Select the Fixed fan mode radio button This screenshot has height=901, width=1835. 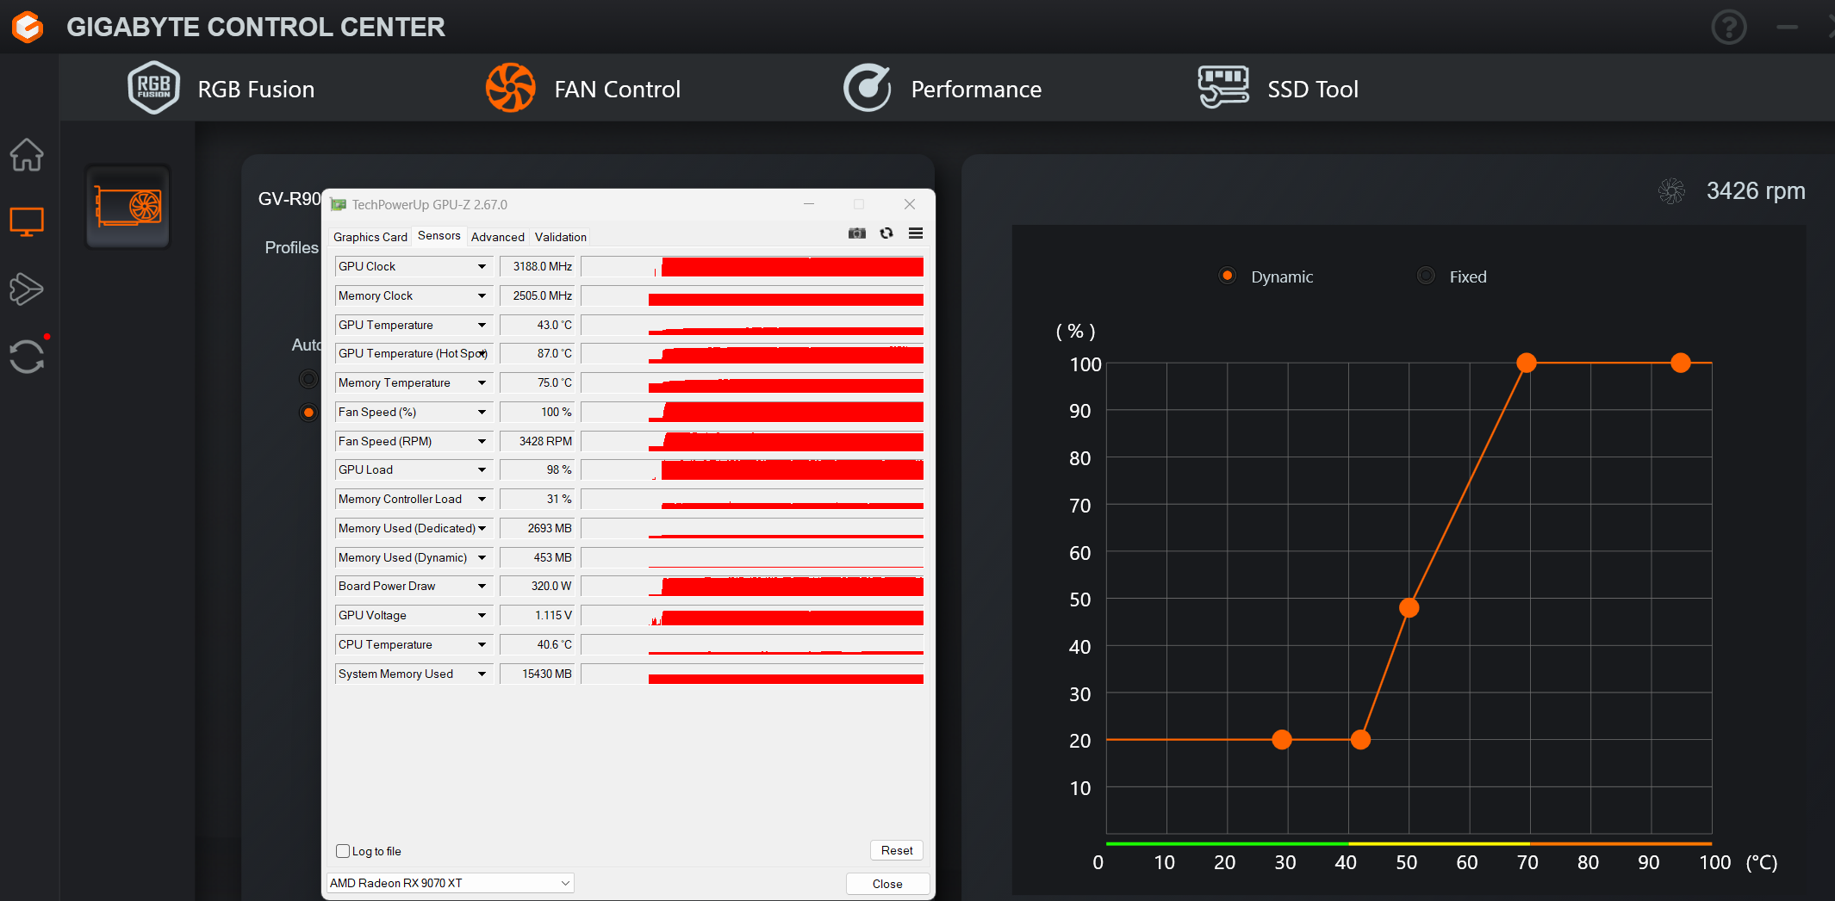(x=1426, y=276)
